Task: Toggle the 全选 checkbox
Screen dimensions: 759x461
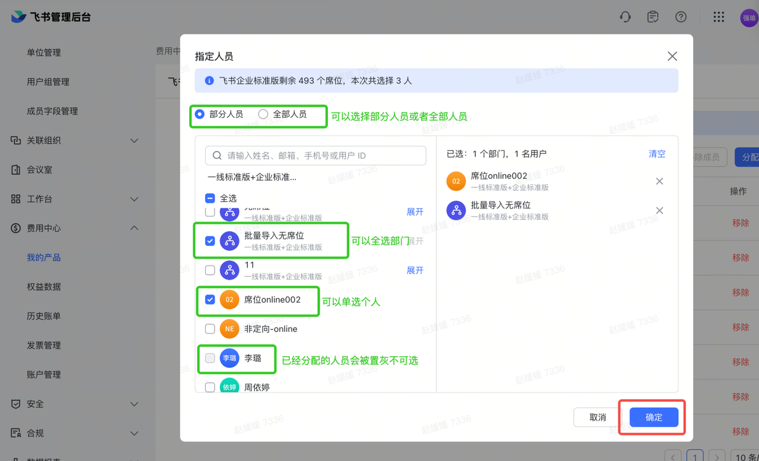Action: (210, 199)
